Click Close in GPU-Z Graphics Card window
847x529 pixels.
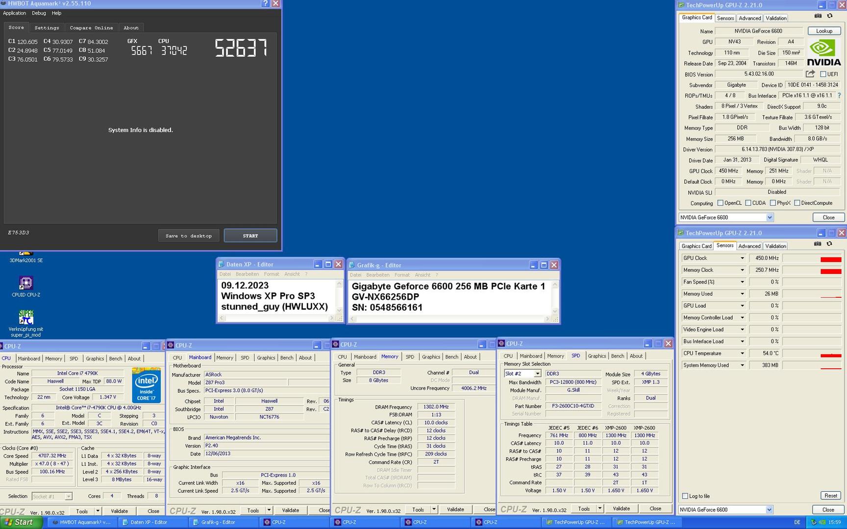point(828,217)
